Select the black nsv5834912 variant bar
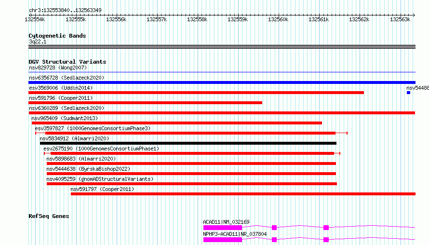This screenshot has width=429, height=245. coord(188,143)
